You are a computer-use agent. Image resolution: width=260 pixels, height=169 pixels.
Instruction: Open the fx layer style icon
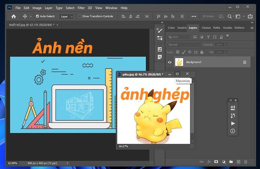tap(209, 162)
